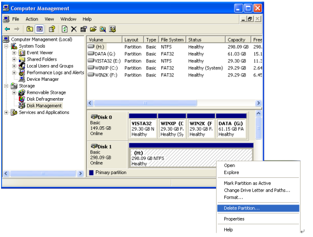Collapse the System Tools tree node
Viewport: 313px width, 237px height.
tap(6, 47)
